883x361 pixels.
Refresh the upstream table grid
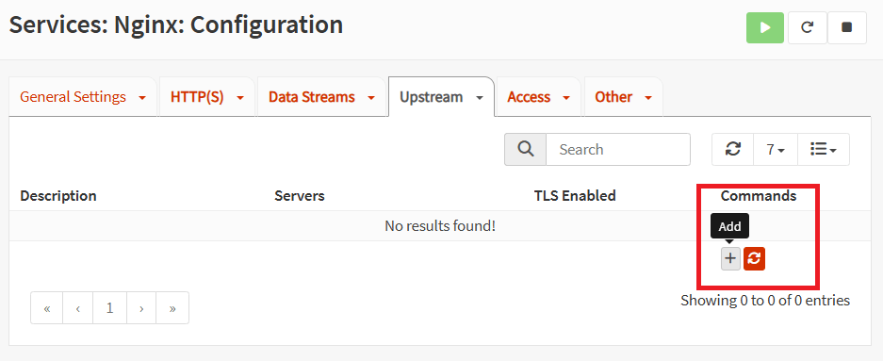click(732, 149)
